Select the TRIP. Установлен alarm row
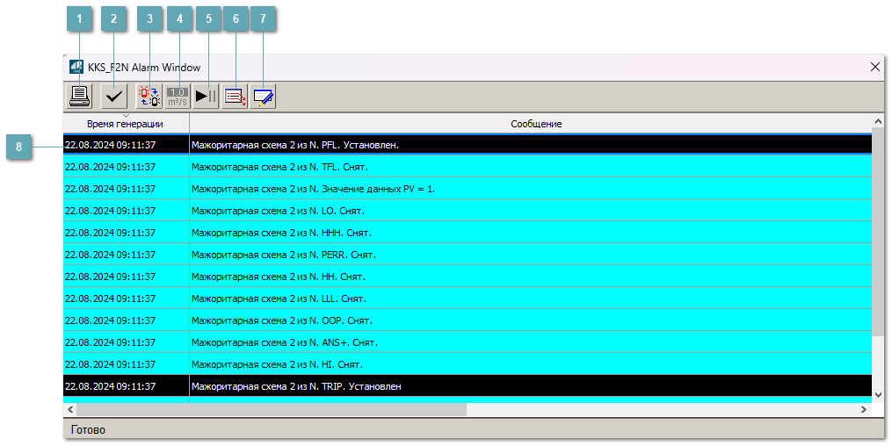 click(x=439, y=386)
